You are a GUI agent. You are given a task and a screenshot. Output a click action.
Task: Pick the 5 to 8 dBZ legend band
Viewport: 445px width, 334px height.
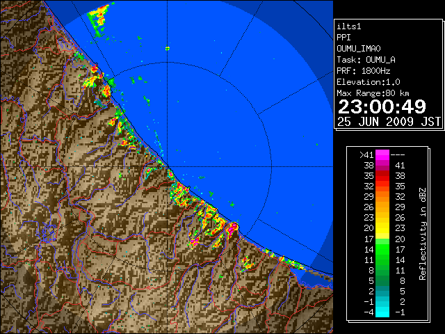point(382,280)
